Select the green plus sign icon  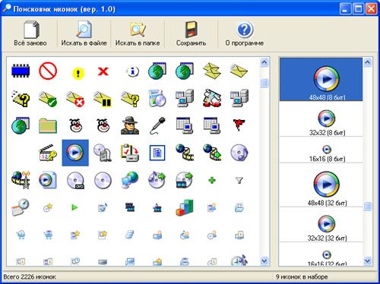pyautogui.click(x=212, y=180)
